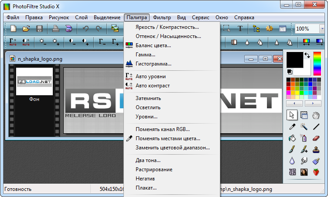Choose Негатив from the Палитра menu
Screen dimensions: 328x197
(x=172, y=179)
